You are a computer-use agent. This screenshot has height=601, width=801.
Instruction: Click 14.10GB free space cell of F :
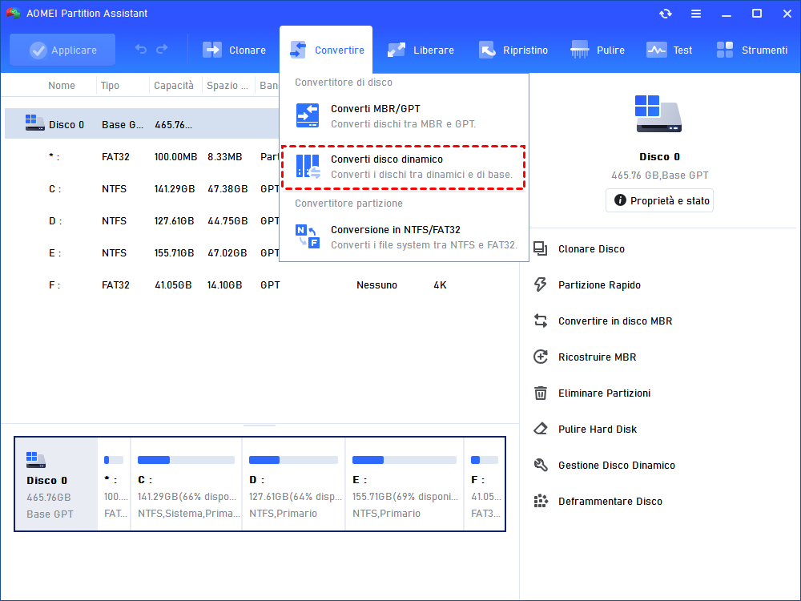tap(225, 285)
